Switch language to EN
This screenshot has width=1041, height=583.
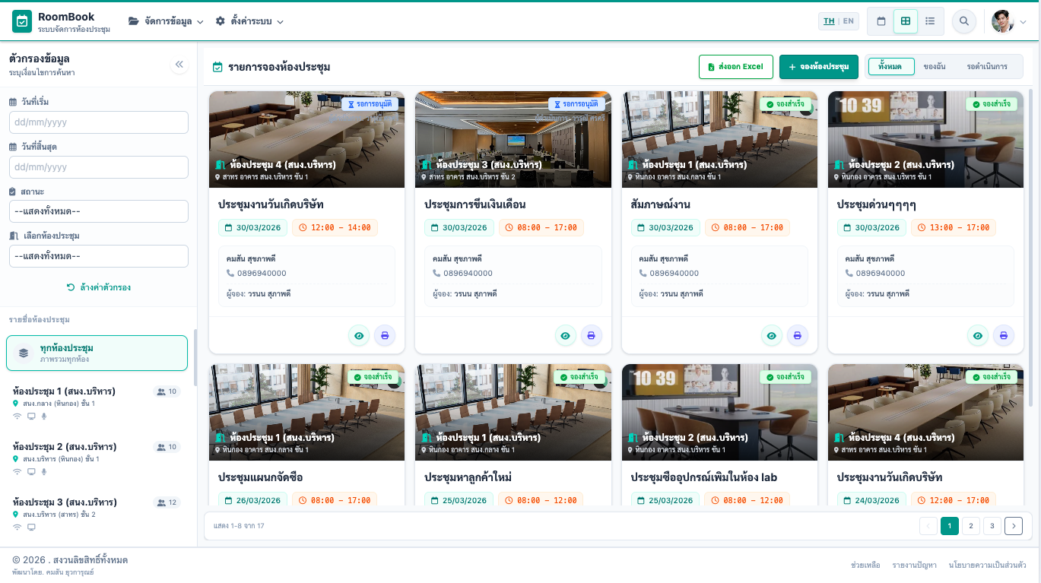click(849, 21)
